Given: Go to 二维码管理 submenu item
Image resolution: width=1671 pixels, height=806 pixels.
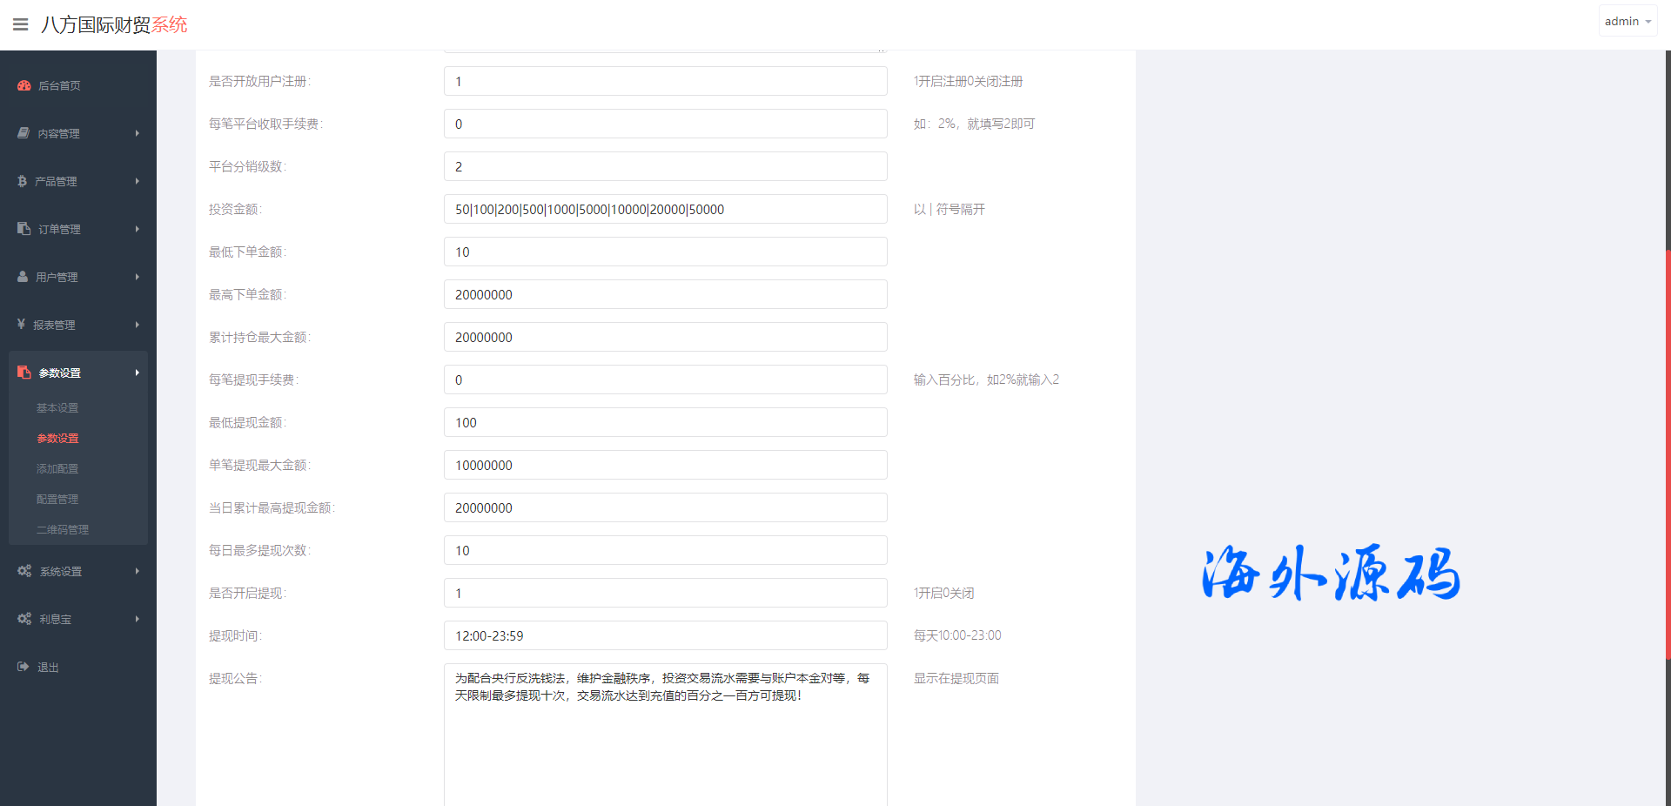Looking at the screenshot, I should click(x=63, y=530).
